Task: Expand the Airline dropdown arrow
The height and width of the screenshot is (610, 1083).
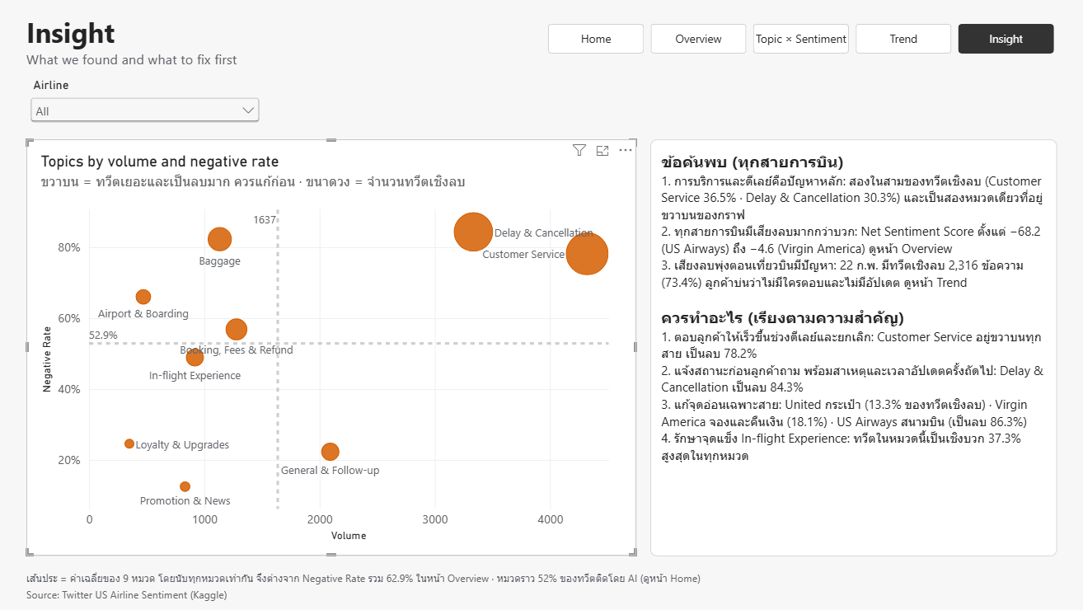Action: [x=248, y=110]
